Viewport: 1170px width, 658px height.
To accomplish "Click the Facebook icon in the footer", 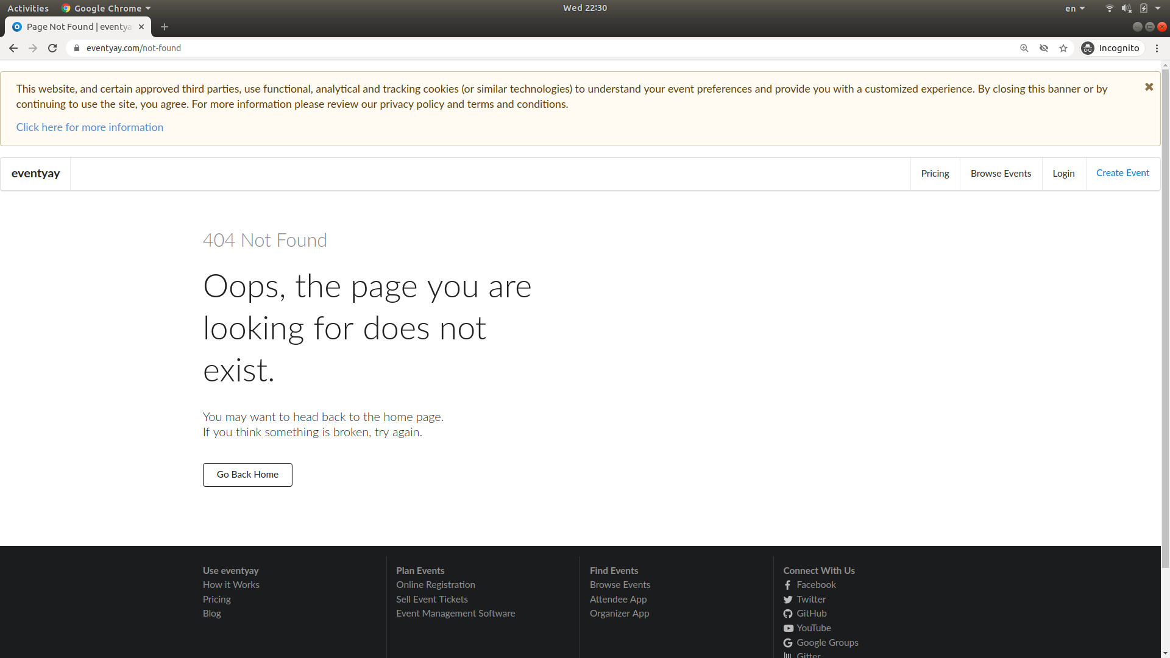I will tap(787, 585).
